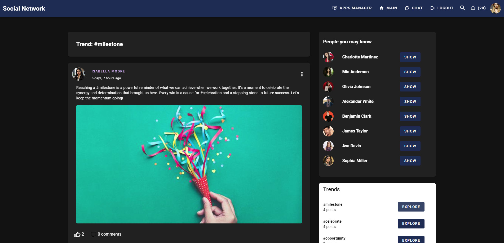Open the post options three-dot menu
Screen dimensions: 504x243
coord(302,74)
